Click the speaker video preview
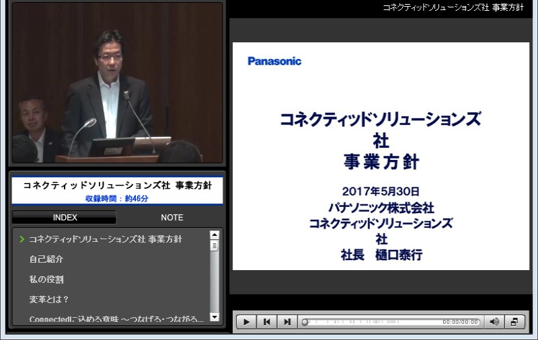Screen dimensions: 538x340 (x=117, y=82)
